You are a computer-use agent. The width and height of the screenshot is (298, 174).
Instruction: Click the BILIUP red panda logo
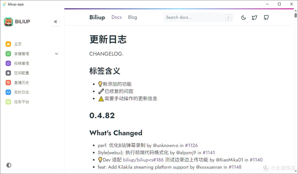(x=8, y=22)
